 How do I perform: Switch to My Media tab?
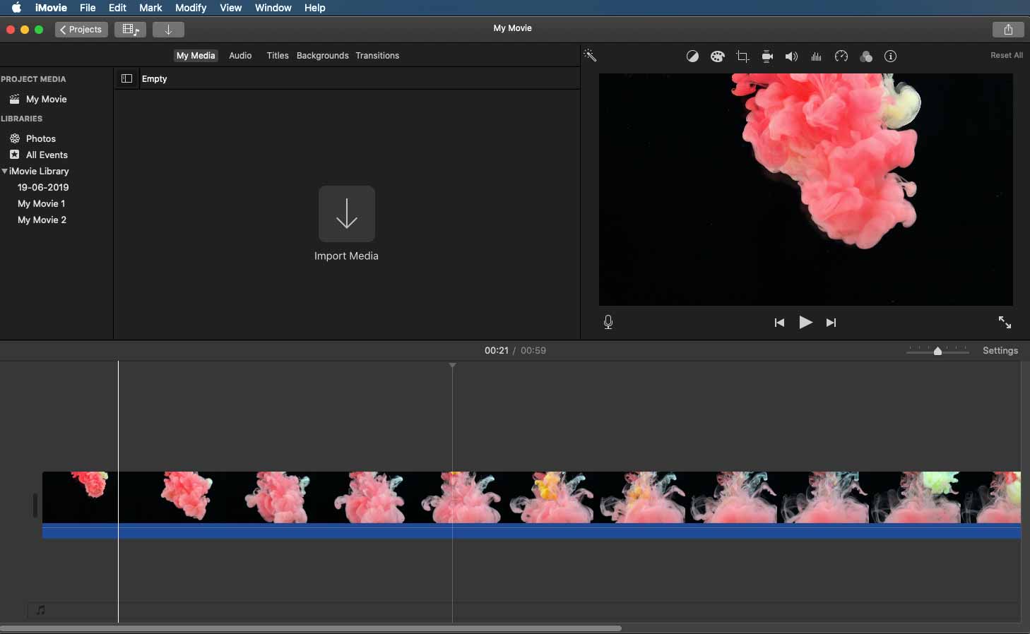coord(196,56)
